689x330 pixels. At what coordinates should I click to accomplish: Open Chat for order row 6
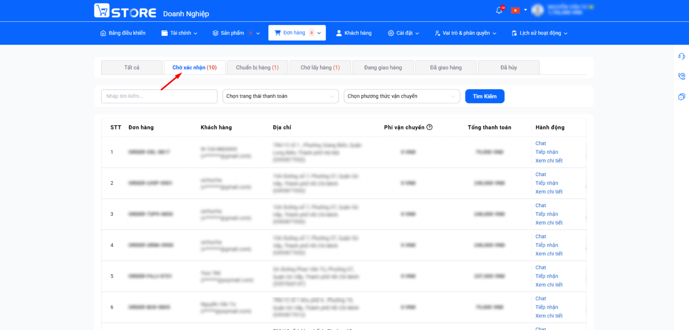click(x=541, y=299)
